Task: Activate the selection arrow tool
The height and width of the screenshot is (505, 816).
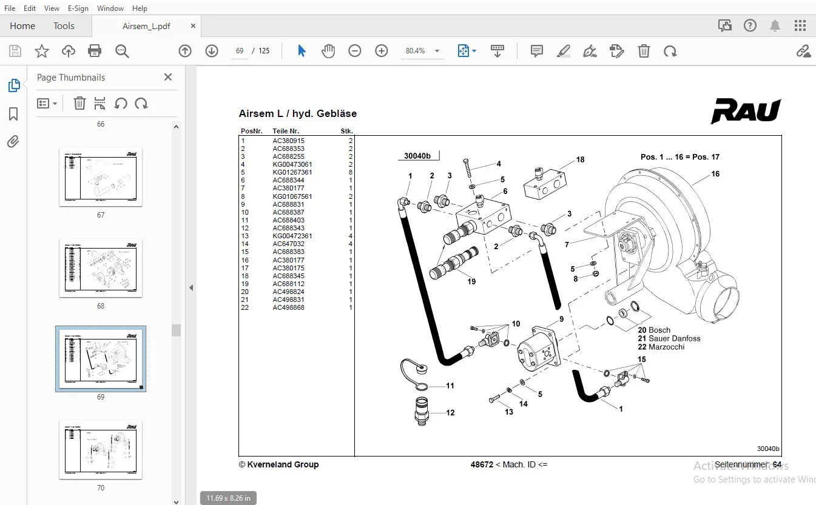Action: coord(302,51)
